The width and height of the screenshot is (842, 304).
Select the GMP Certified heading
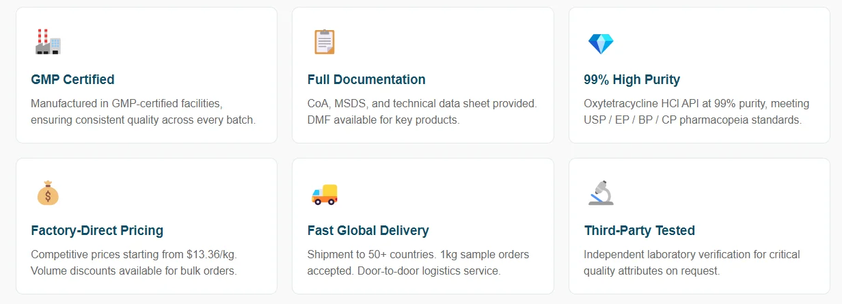pos(72,80)
